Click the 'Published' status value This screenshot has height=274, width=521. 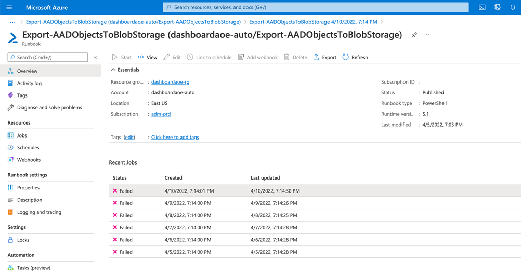433,92
